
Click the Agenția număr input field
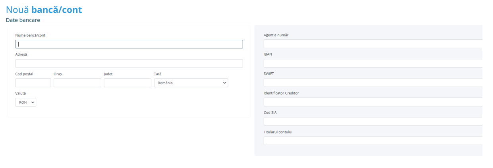[373, 44]
